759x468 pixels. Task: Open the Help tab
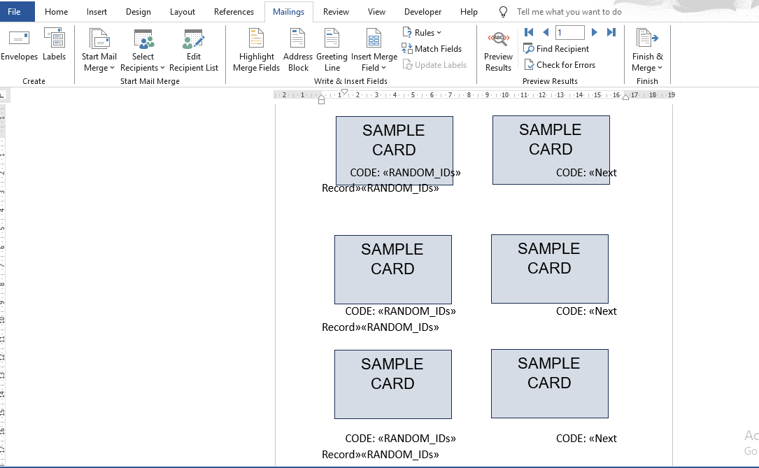click(x=469, y=12)
